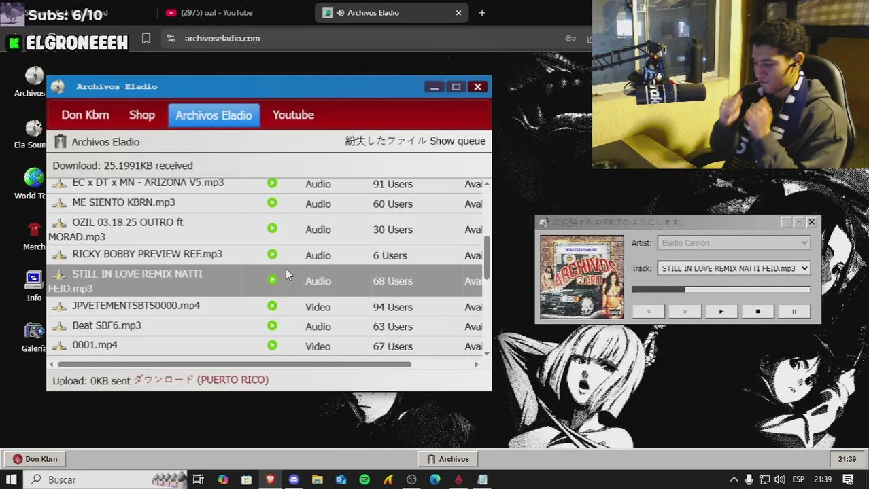Open Outlook from the taskbar
This screenshot has width=869, height=489.
(x=341, y=479)
